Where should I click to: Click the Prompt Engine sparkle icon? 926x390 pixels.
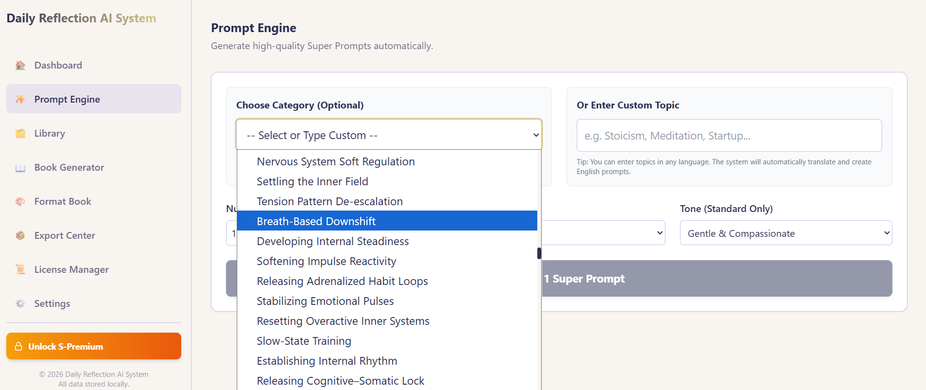[20, 99]
